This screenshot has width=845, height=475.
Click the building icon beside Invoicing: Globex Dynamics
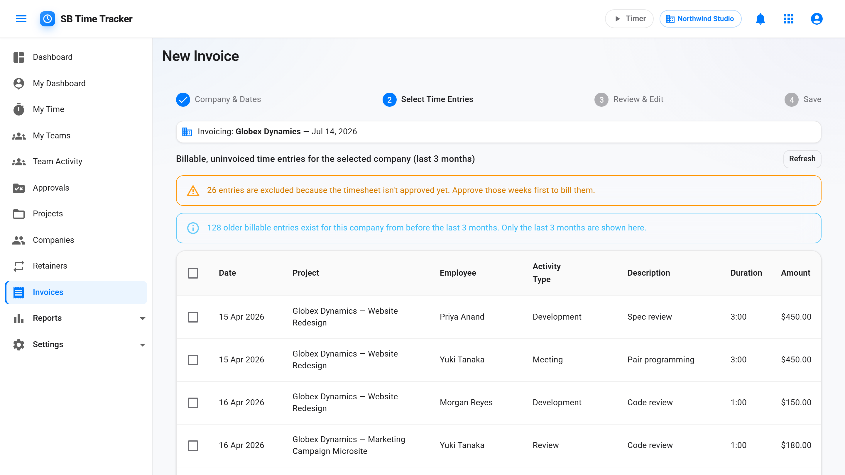tap(187, 132)
